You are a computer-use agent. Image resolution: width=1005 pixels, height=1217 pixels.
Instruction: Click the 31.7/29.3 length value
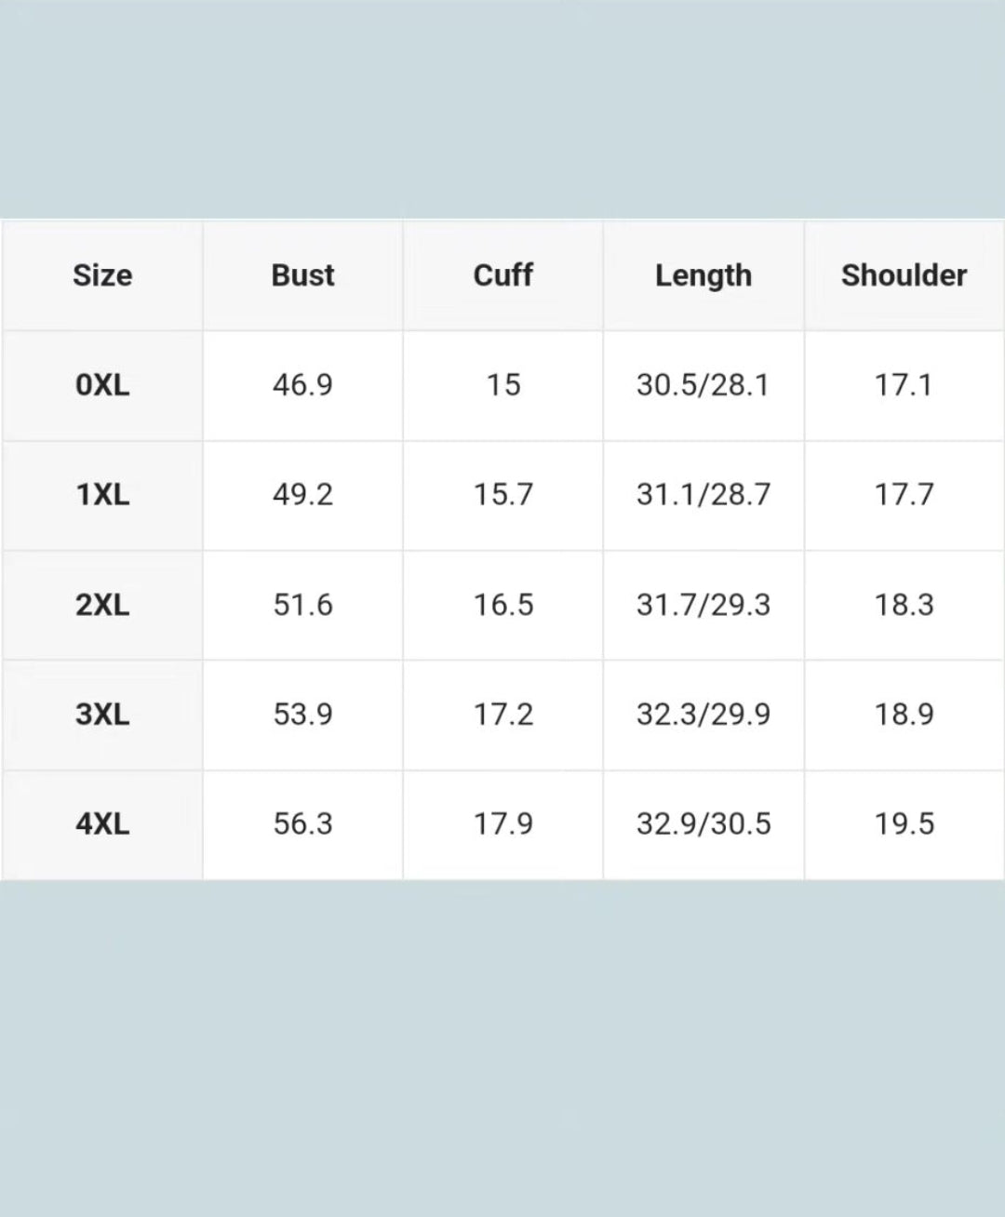703,605
